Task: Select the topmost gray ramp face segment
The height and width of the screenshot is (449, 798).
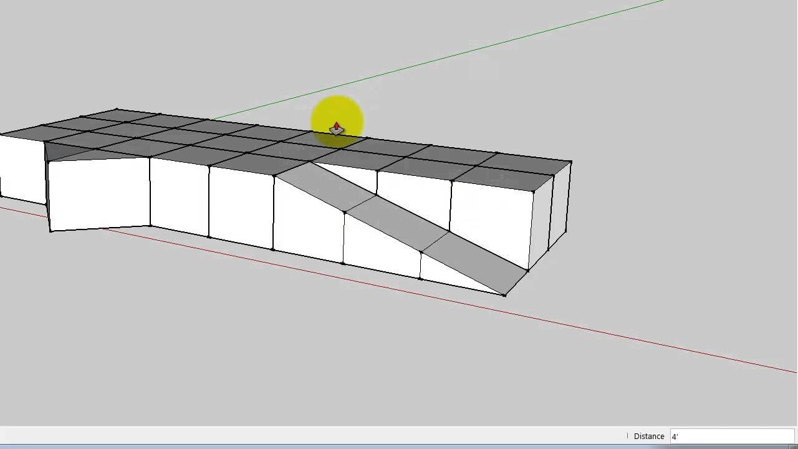Action: pyautogui.click(x=325, y=185)
